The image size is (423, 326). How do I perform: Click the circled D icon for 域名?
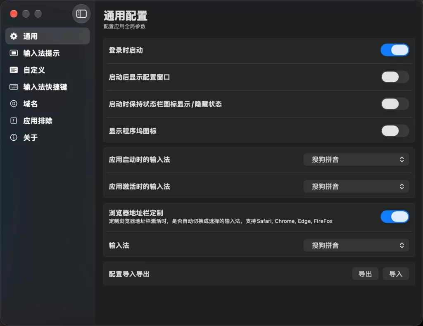tap(14, 104)
